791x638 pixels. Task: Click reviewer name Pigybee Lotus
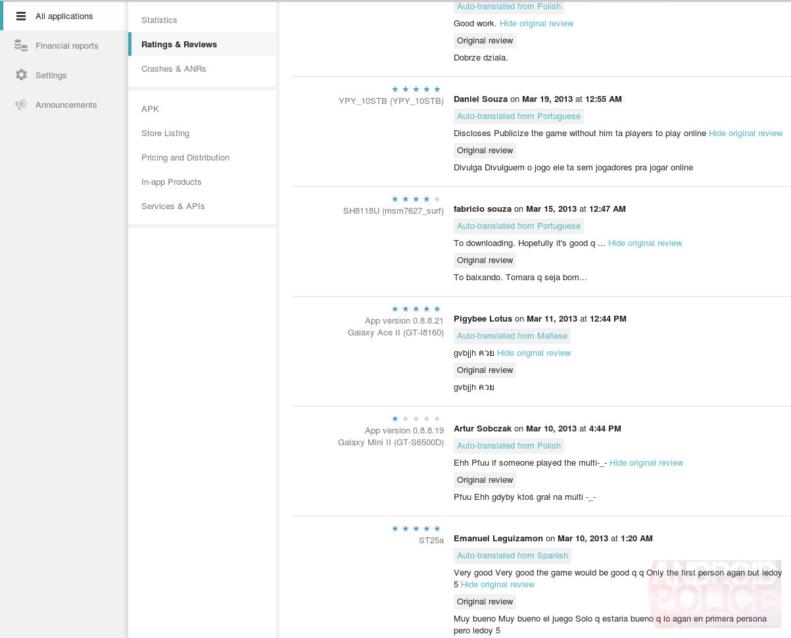coord(483,319)
